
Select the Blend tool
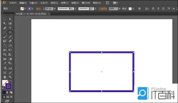10,63
